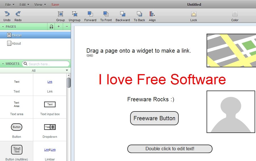The width and height of the screenshot is (256, 161).
Task: Toggle the pages panel padlock icon
Action: tap(51, 27)
